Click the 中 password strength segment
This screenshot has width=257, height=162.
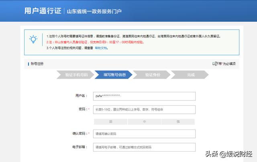click(x=144, y=121)
